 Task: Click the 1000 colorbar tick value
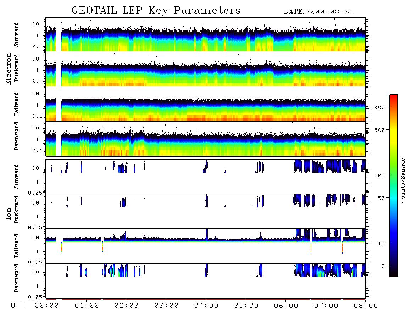[x=378, y=107]
